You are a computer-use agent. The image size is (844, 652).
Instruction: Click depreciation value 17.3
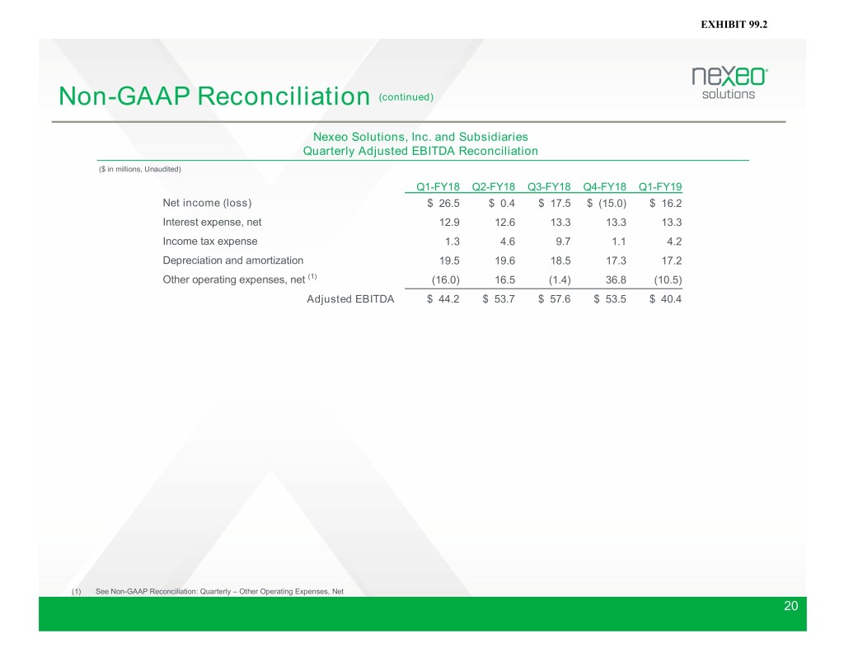click(617, 260)
